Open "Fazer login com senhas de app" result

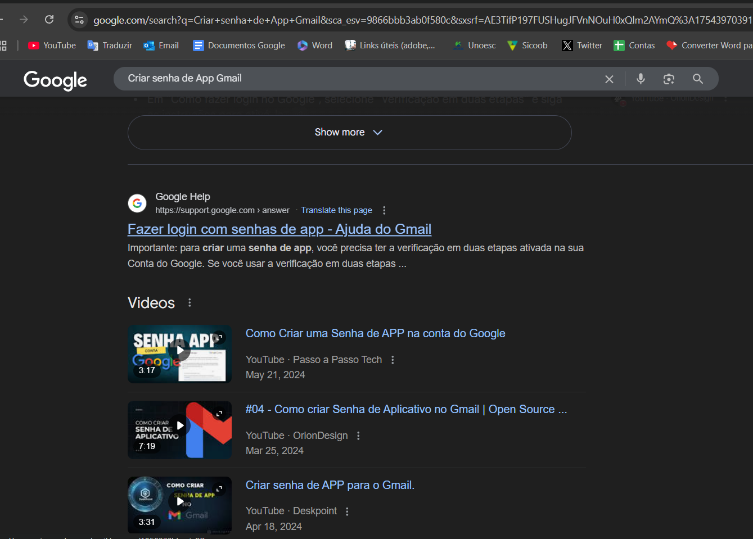[x=279, y=229]
